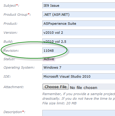This screenshot has height=116, width=115.
Task: Click the Choose File button
Action: [x=55, y=87]
